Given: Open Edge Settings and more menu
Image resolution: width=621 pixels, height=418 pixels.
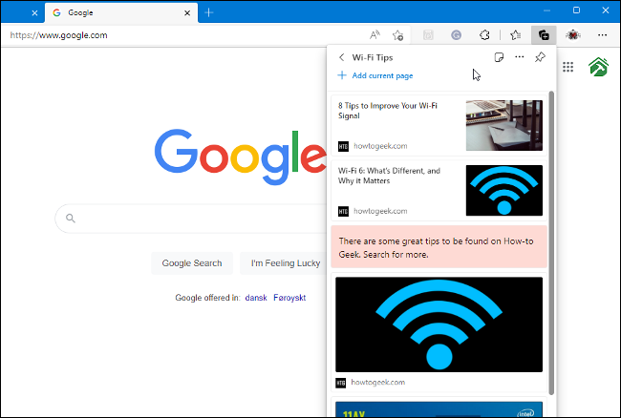Looking at the screenshot, I should 603,35.
